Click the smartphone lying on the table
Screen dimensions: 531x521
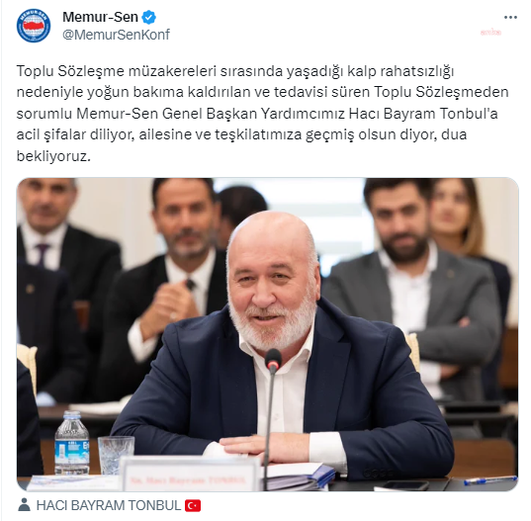pyautogui.click(x=402, y=485)
